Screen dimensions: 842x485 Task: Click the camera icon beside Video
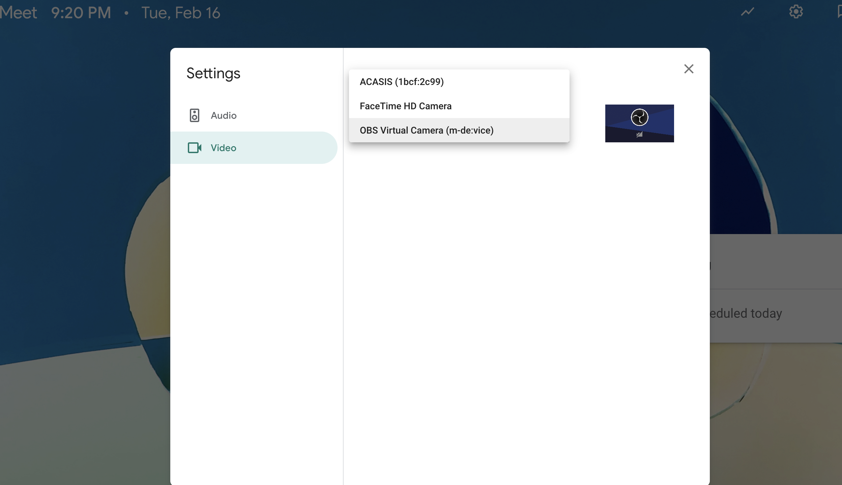click(x=195, y=148)
